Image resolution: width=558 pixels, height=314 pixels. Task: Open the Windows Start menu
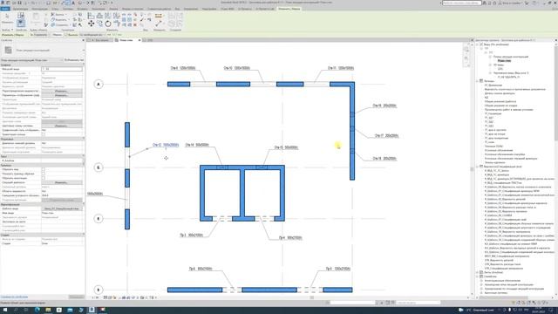[x=4, y=310]
